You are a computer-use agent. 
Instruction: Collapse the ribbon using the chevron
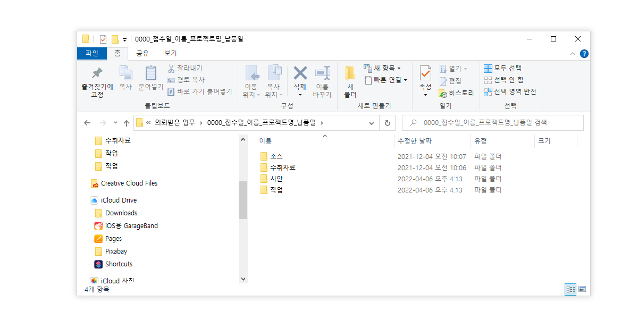(572, 53)
